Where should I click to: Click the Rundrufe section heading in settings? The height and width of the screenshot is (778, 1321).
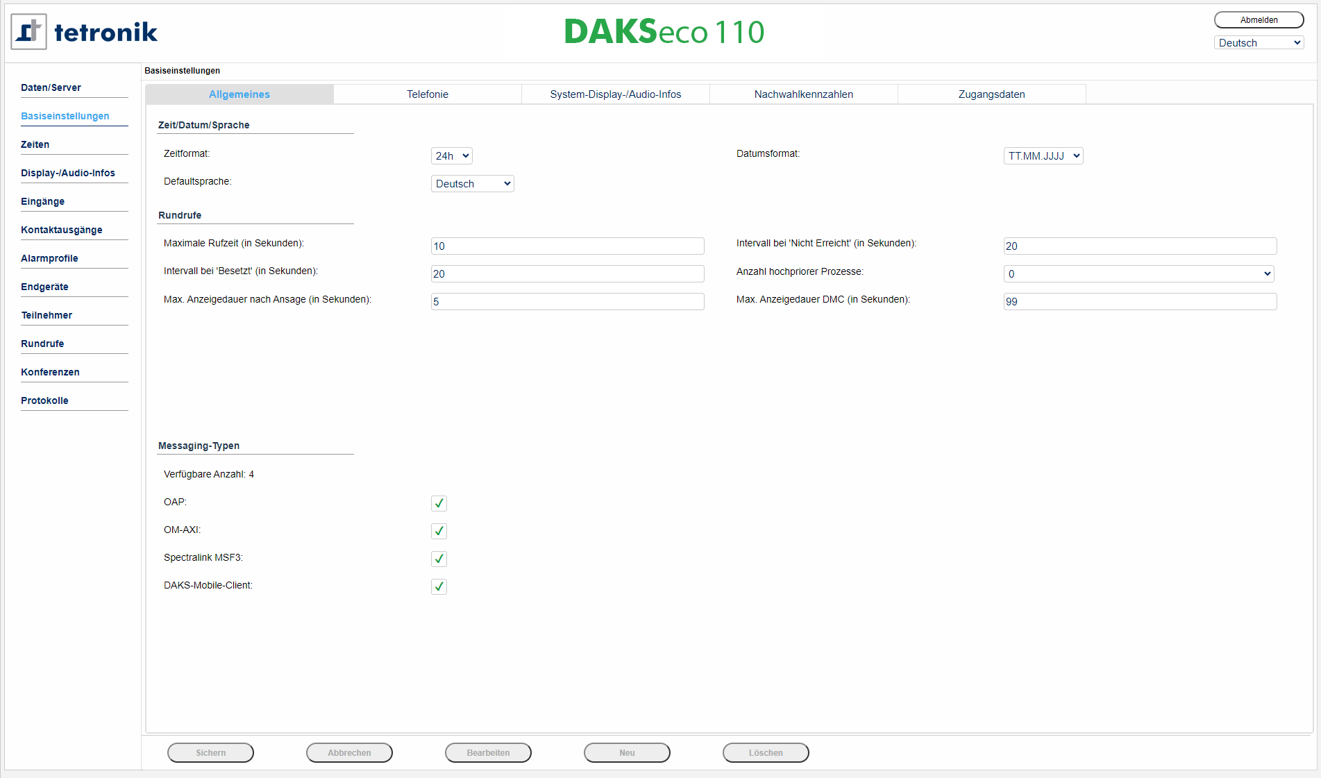tap(180, 215)
